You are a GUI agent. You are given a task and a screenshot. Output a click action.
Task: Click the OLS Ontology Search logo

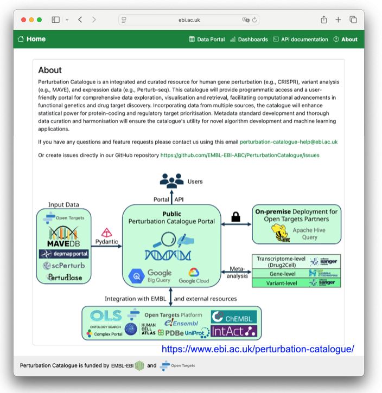coord(106,318)
